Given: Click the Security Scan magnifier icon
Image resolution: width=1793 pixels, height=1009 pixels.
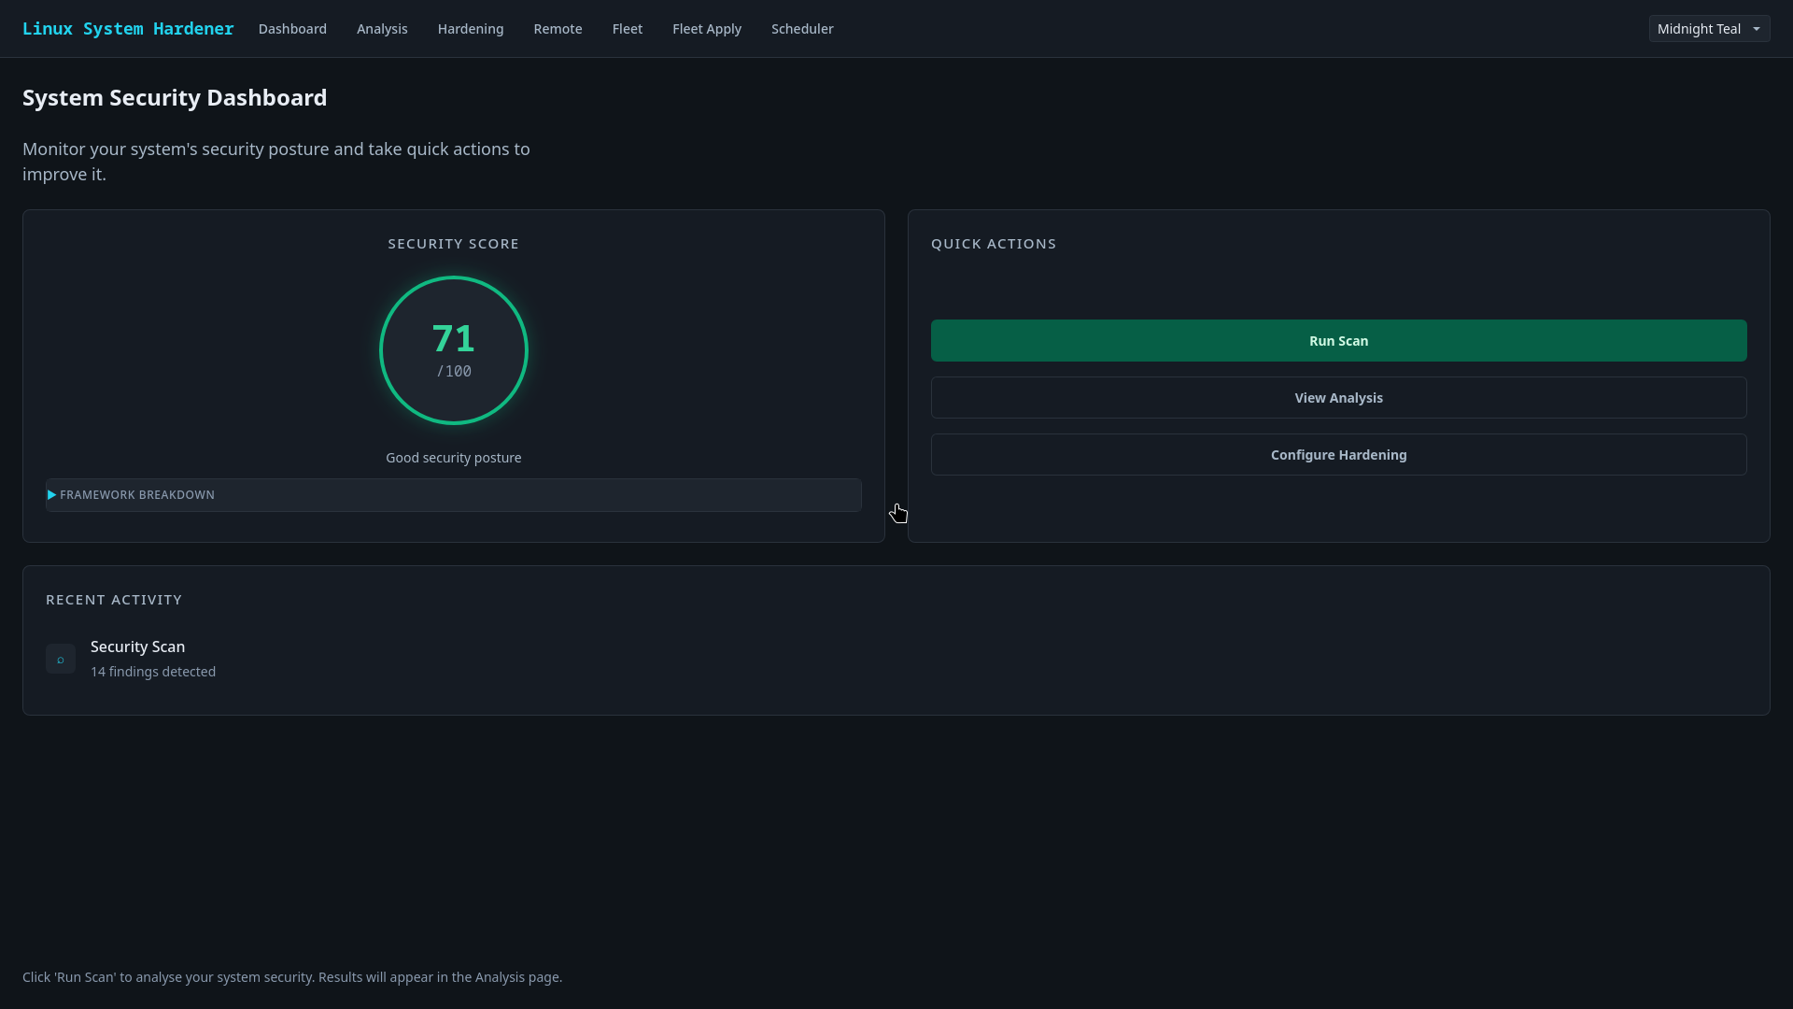Looking at the screenshot, I should [x=61, y=659].
